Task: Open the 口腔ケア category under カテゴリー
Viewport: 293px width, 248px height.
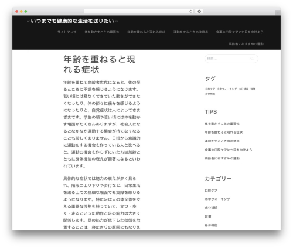Action: 211,191
